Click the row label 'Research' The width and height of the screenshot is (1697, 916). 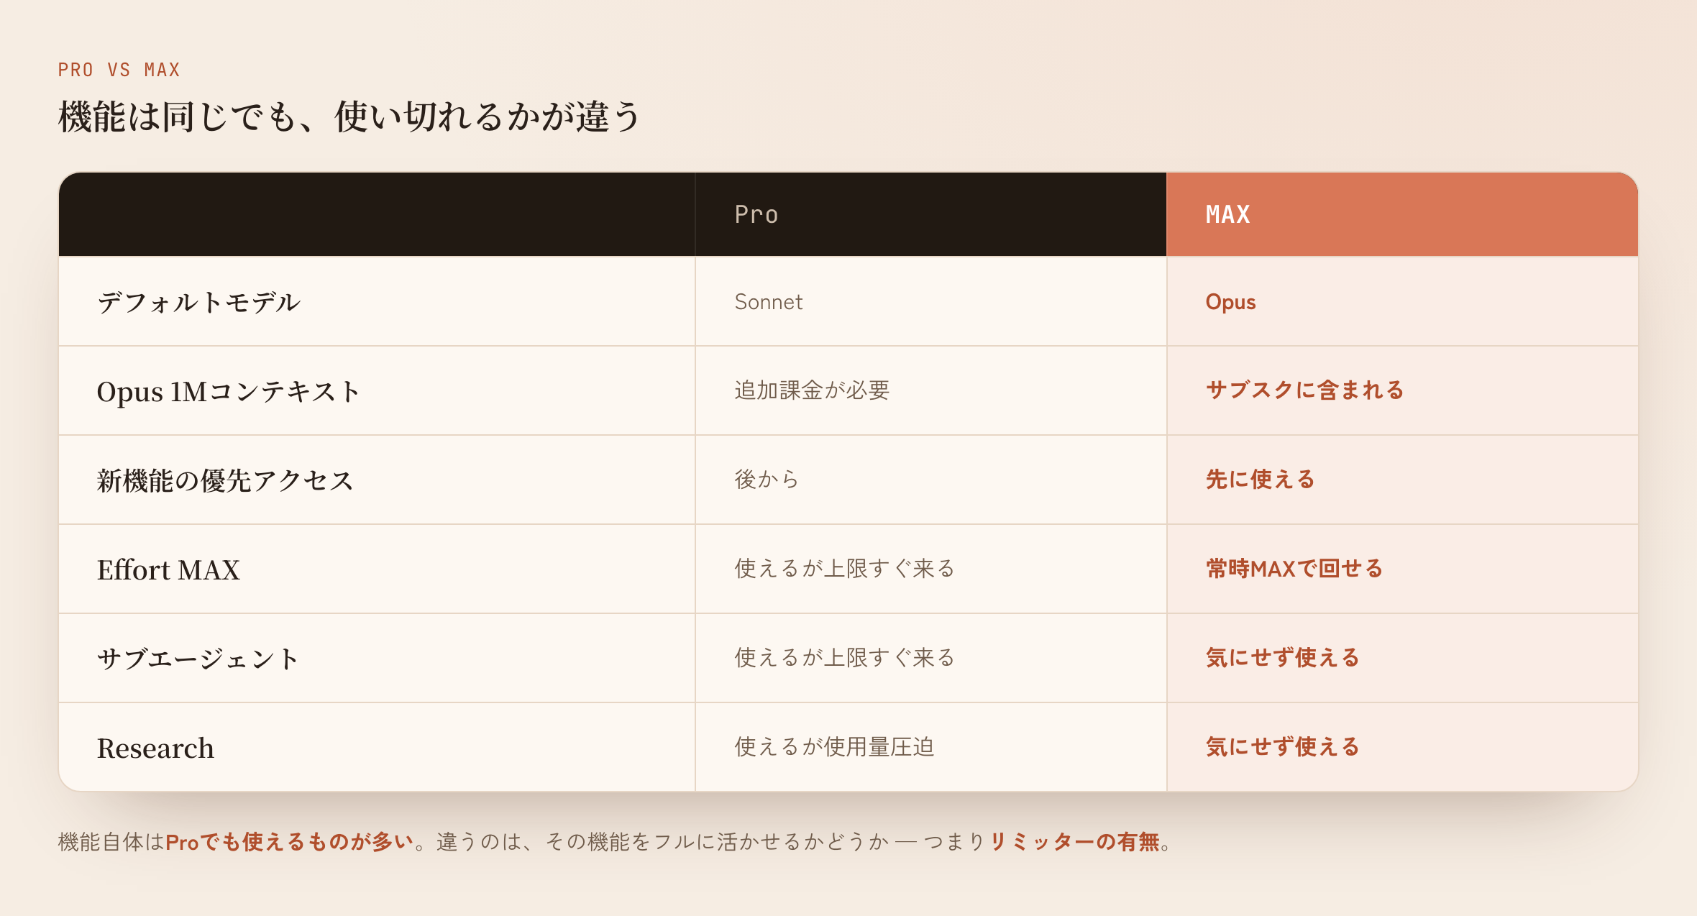[x=155, y=748]
